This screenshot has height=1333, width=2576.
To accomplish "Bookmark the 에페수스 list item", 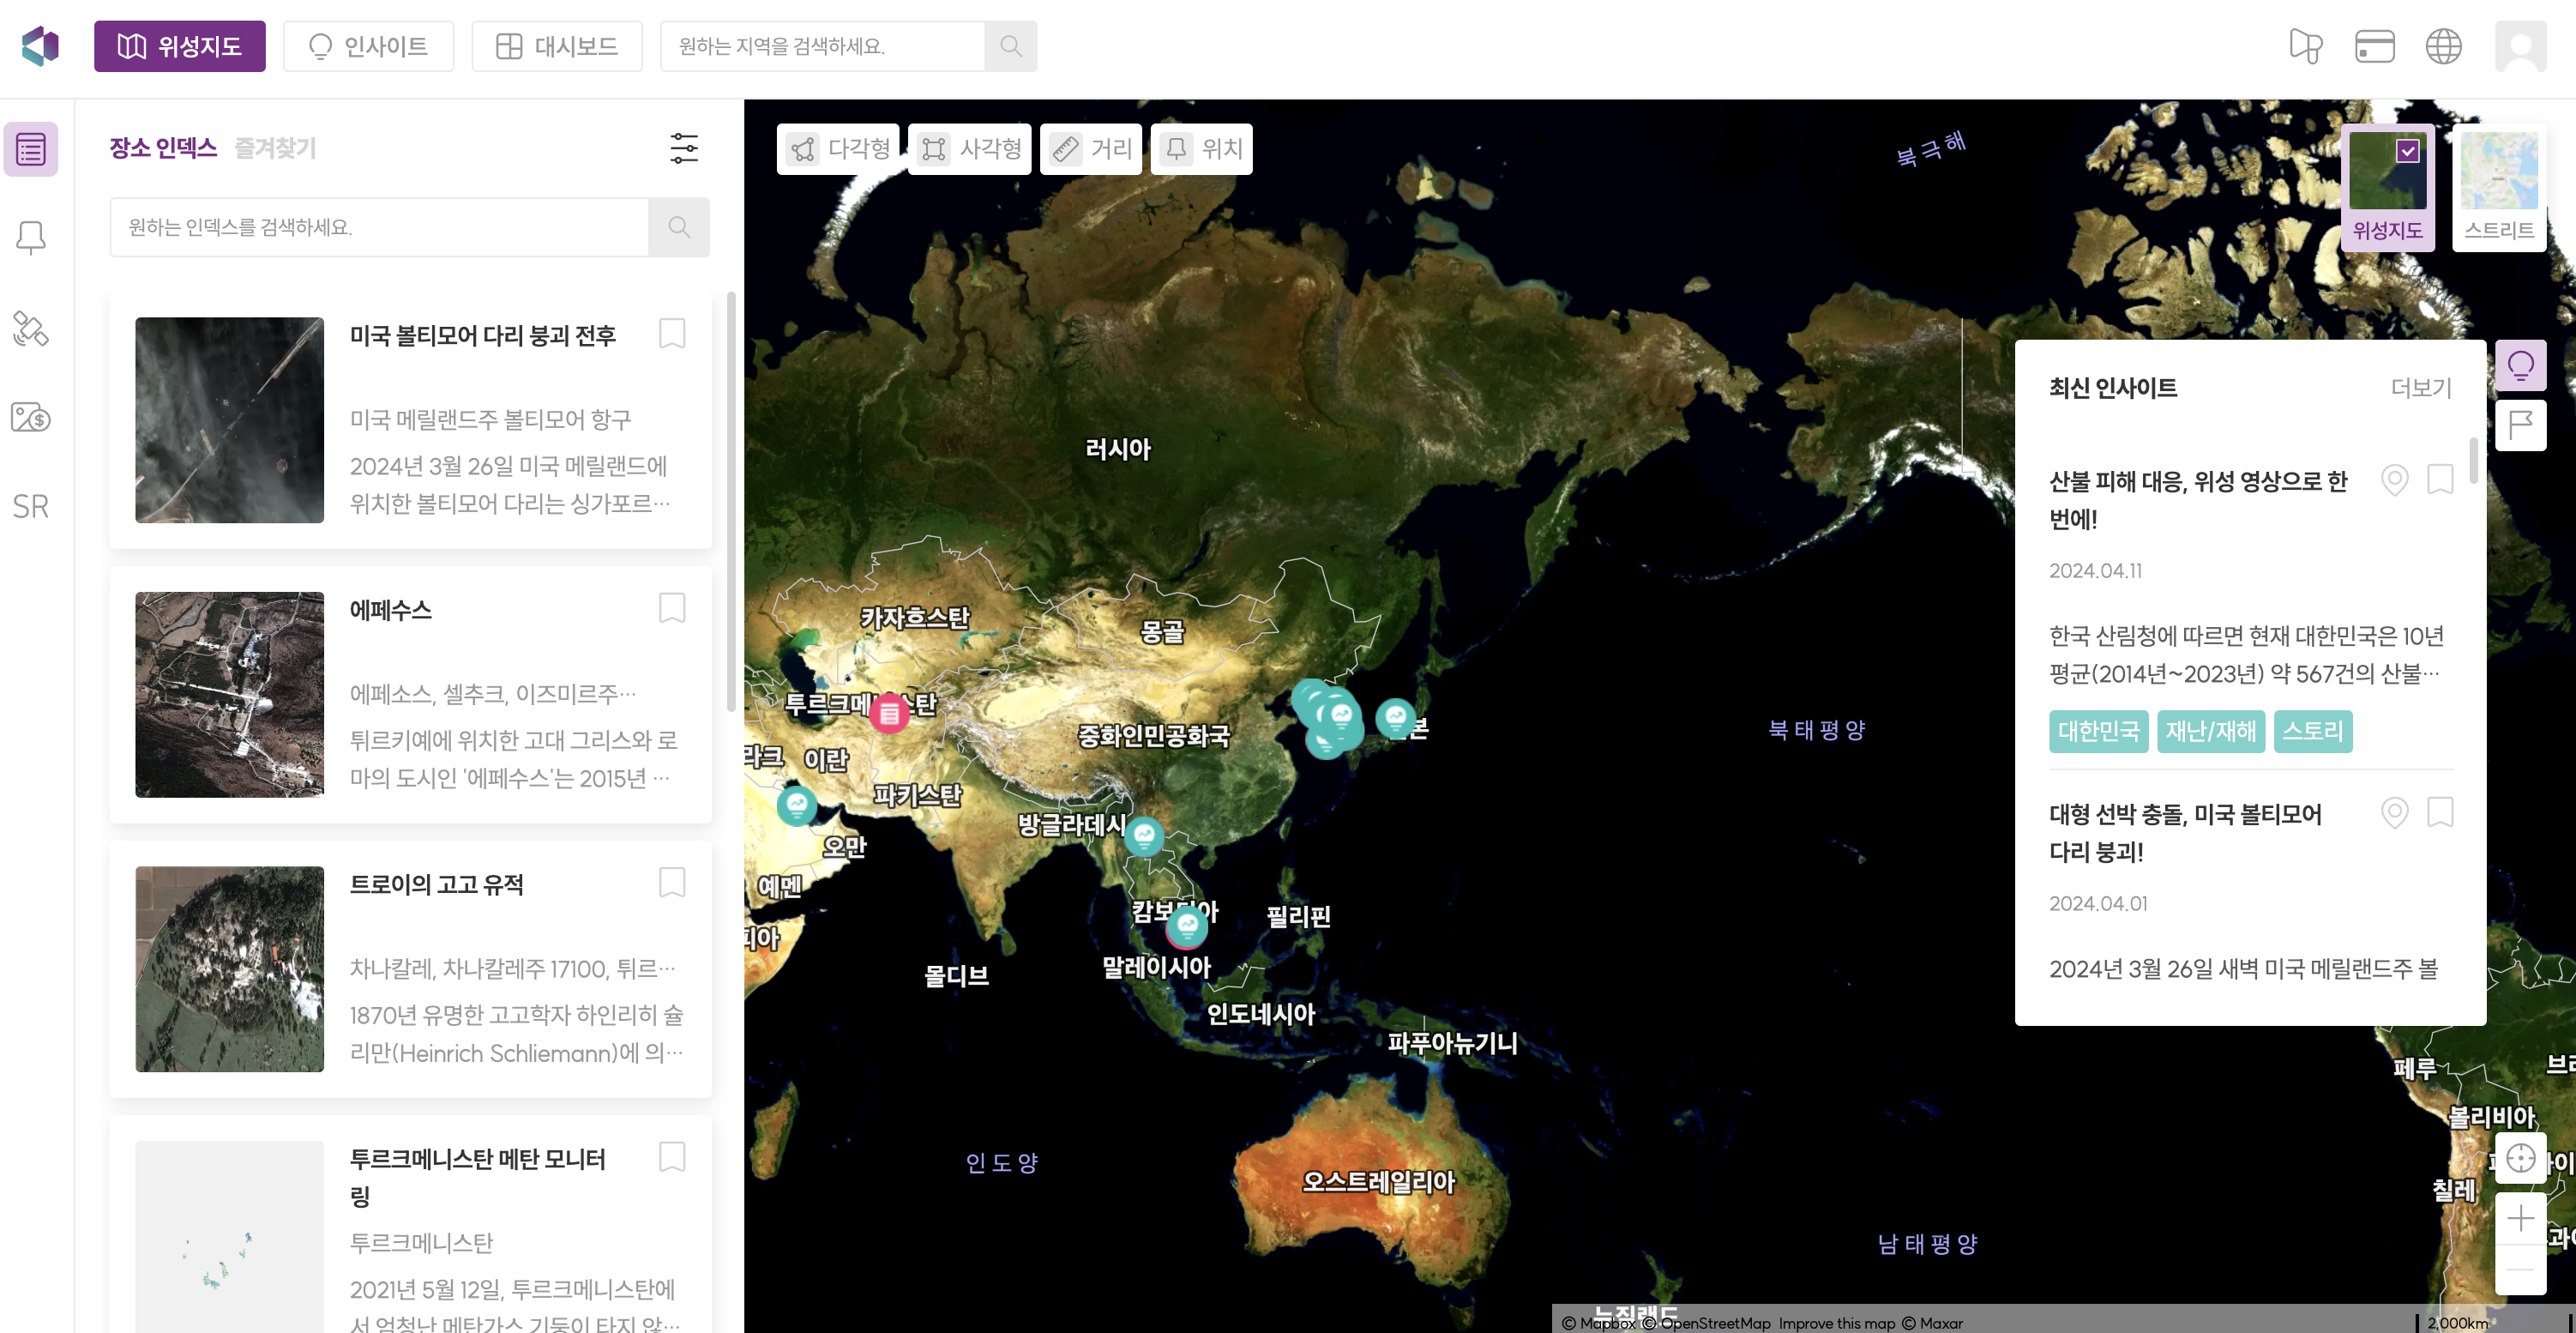I will (x=672, y=608).
